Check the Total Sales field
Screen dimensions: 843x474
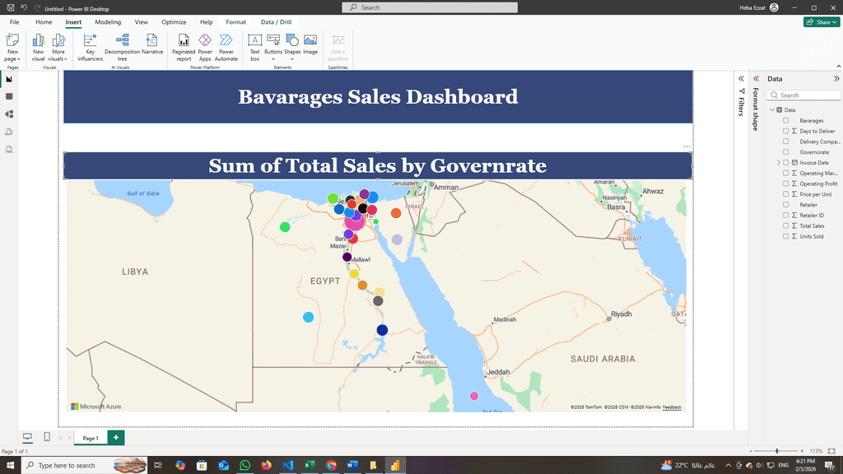786,225
